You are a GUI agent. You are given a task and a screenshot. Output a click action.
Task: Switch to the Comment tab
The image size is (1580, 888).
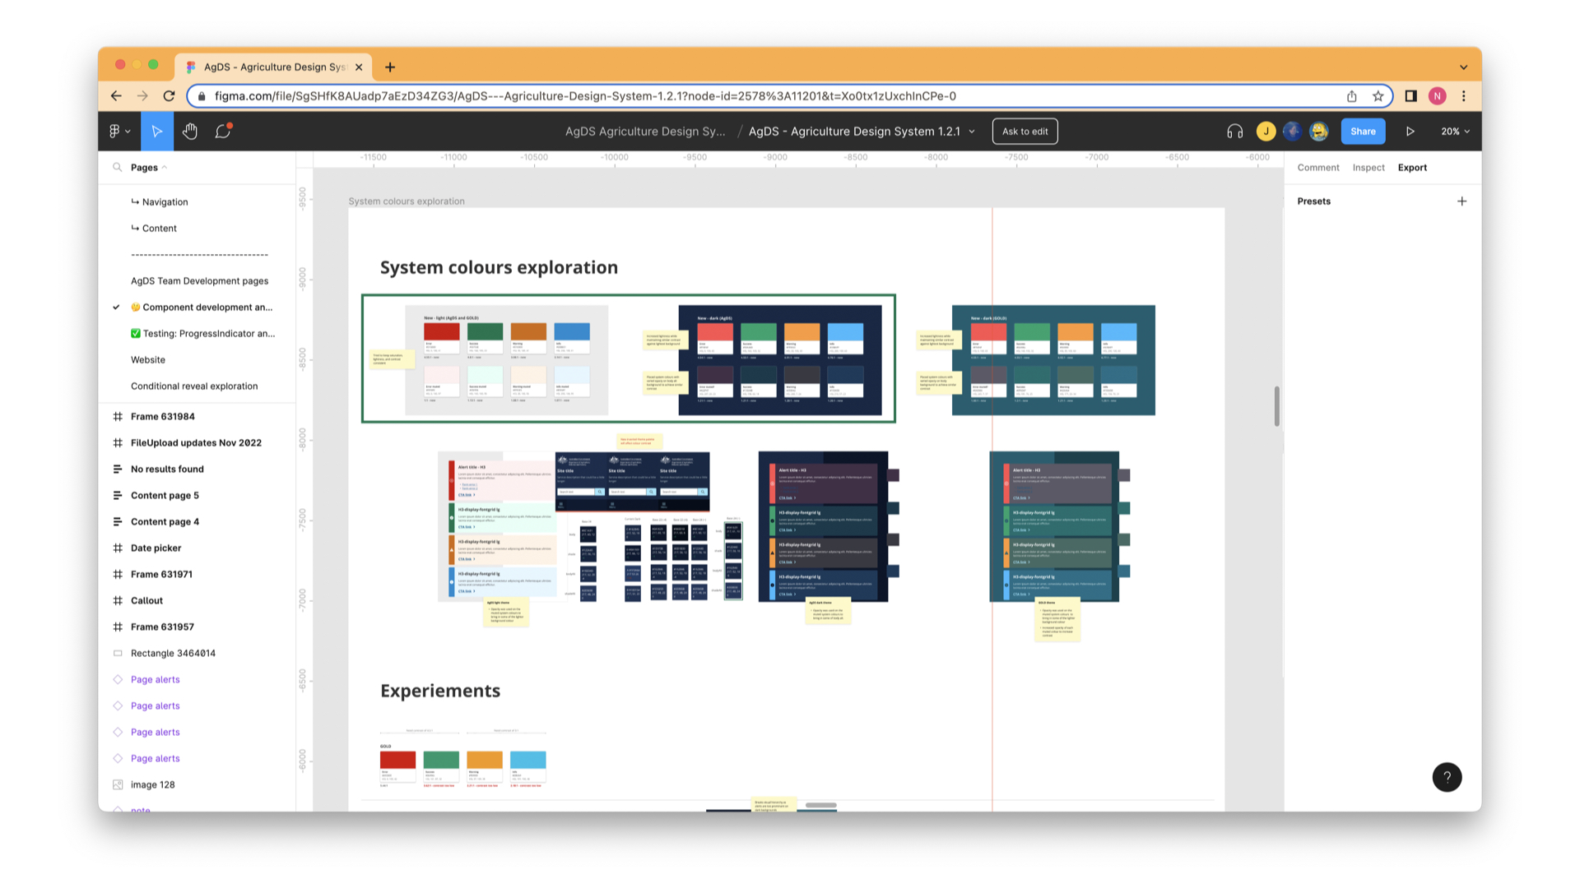(x=1317, y=168)
